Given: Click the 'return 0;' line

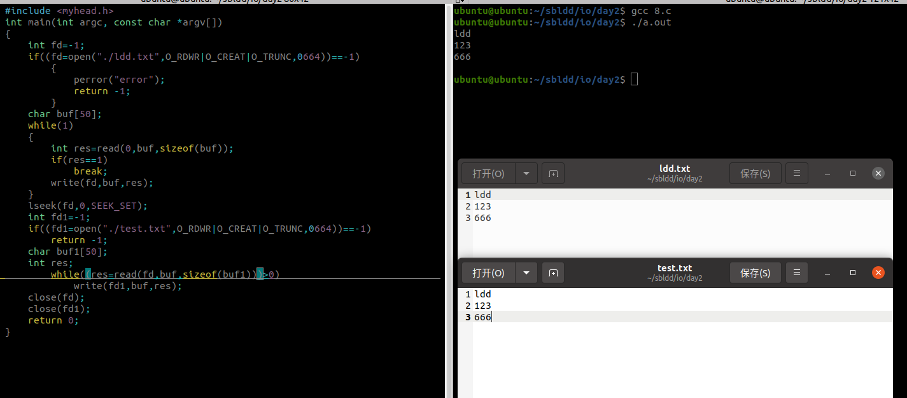Looking at the screenshot, I should [53, 320].
